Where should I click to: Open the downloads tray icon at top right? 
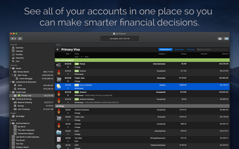point(220,38)
